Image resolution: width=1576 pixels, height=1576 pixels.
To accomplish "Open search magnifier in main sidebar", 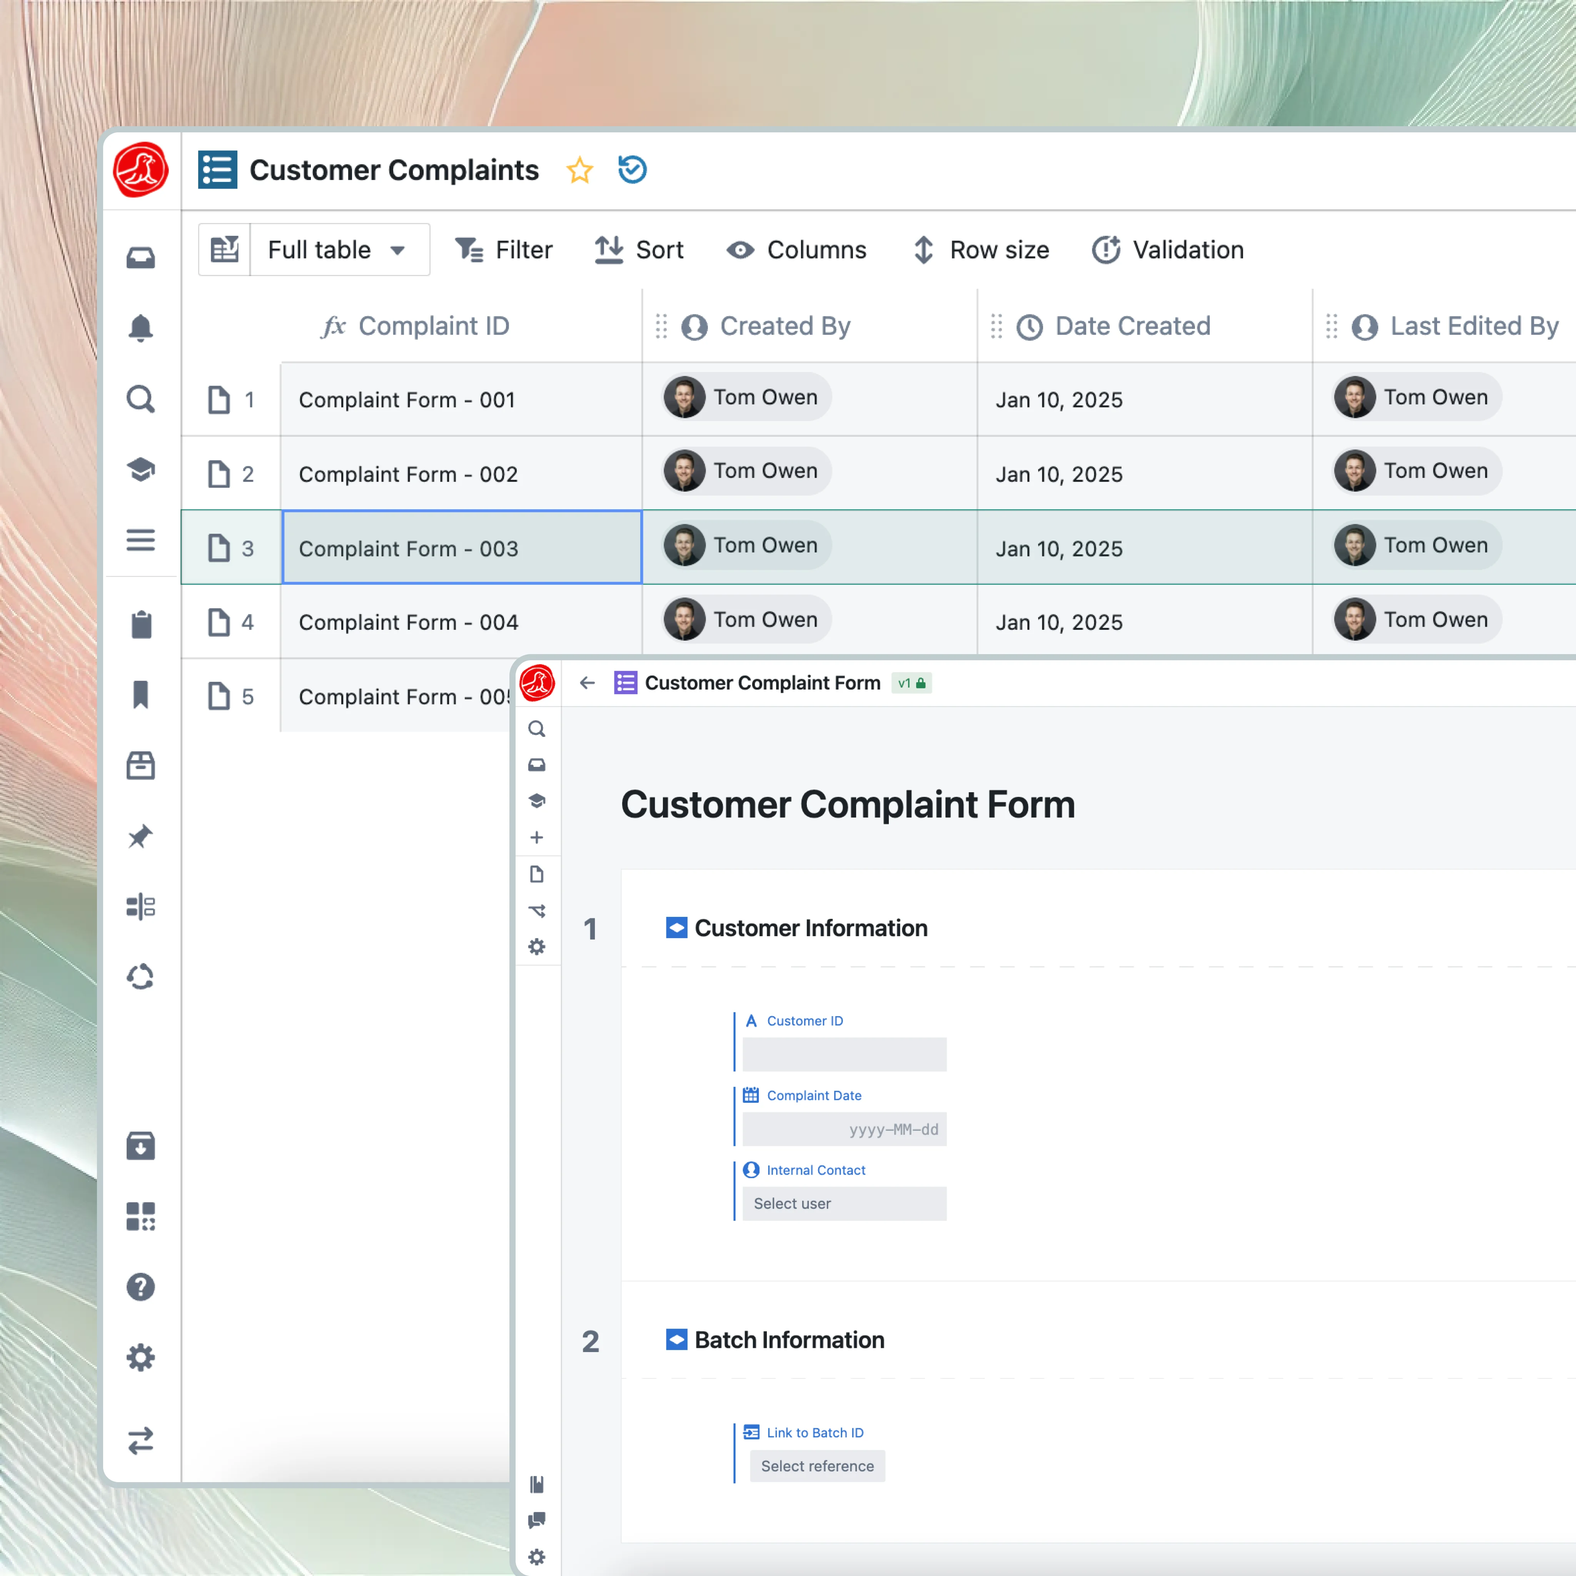I will [140, 399].
